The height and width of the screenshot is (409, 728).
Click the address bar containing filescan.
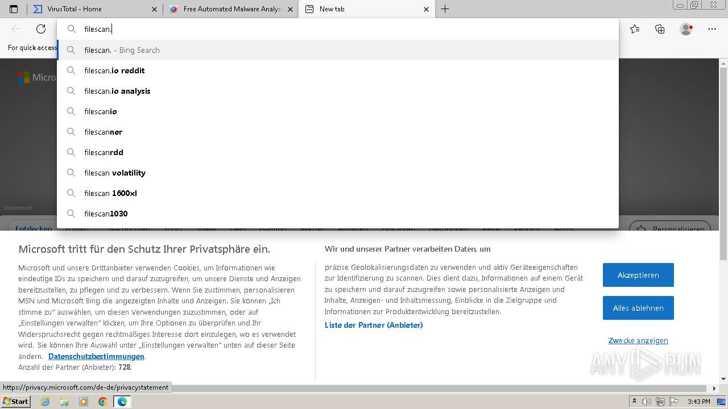338,29
